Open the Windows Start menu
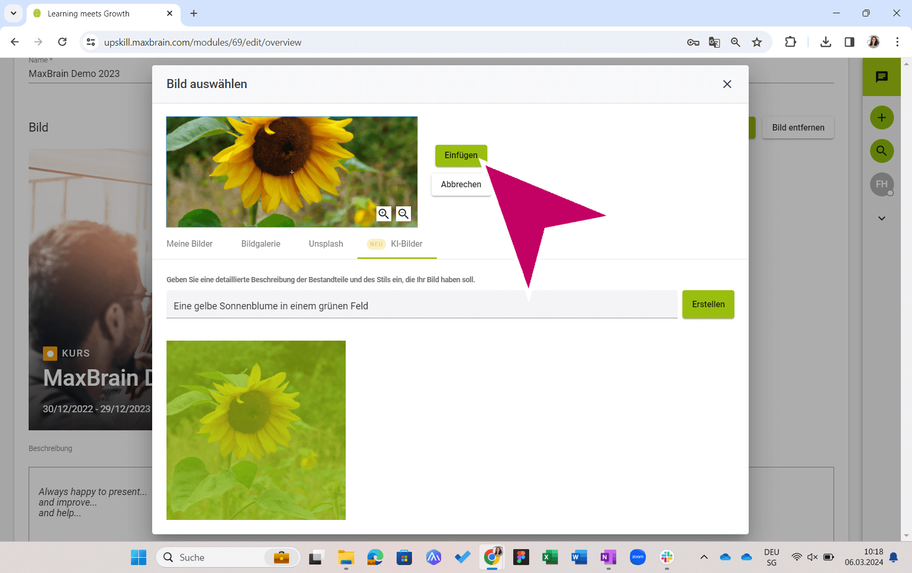 point(138,558)
